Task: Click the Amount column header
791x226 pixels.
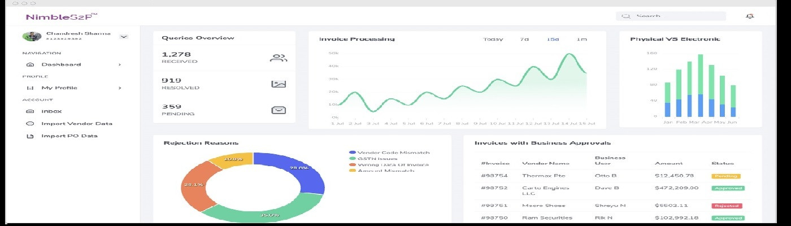Action: pos(668,163)
